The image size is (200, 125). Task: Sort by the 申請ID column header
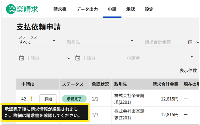point(28,84)
